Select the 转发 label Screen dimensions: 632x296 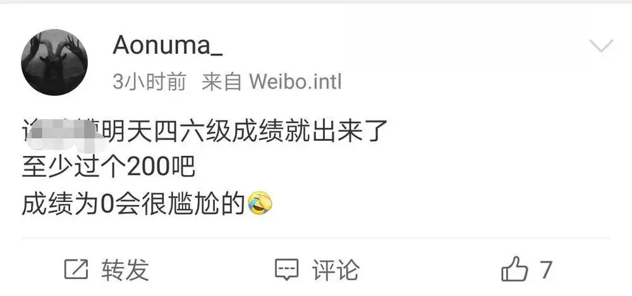(x=125, y=269)
